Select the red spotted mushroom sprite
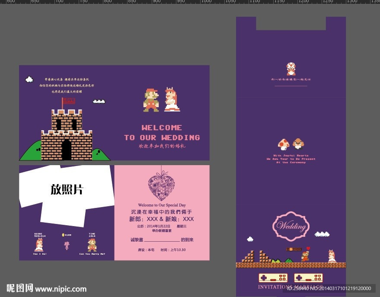This screenshot has height=297, width=380. pos(284,144)
